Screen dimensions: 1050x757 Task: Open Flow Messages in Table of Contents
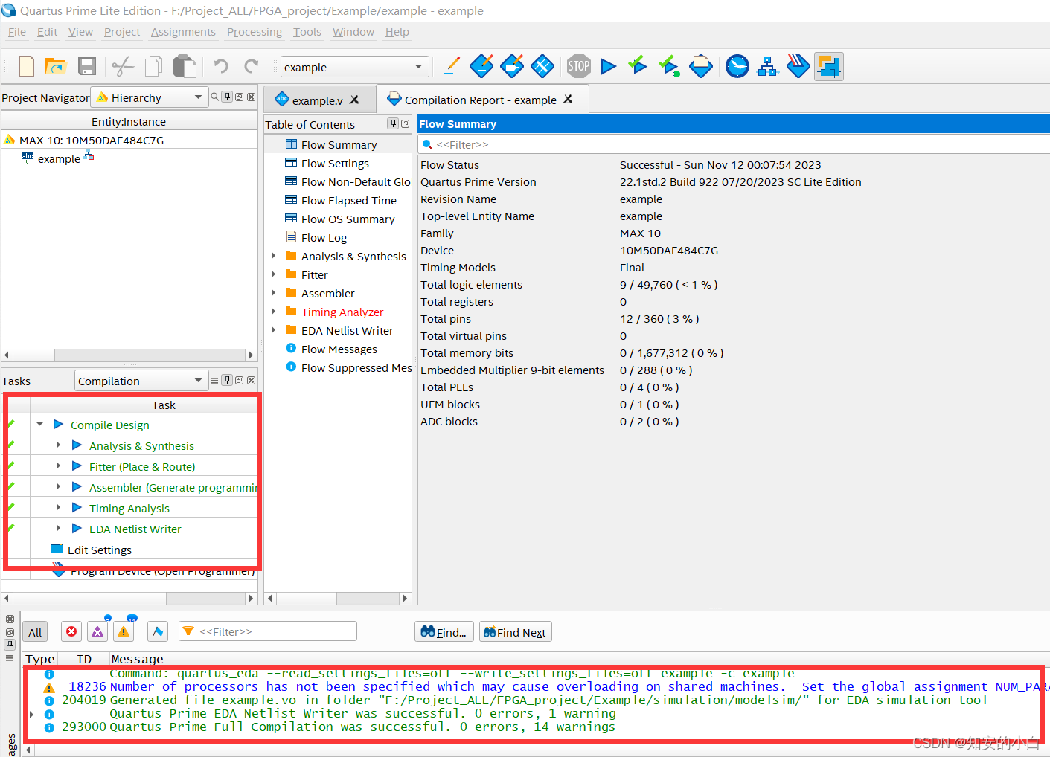click(339, 349)
